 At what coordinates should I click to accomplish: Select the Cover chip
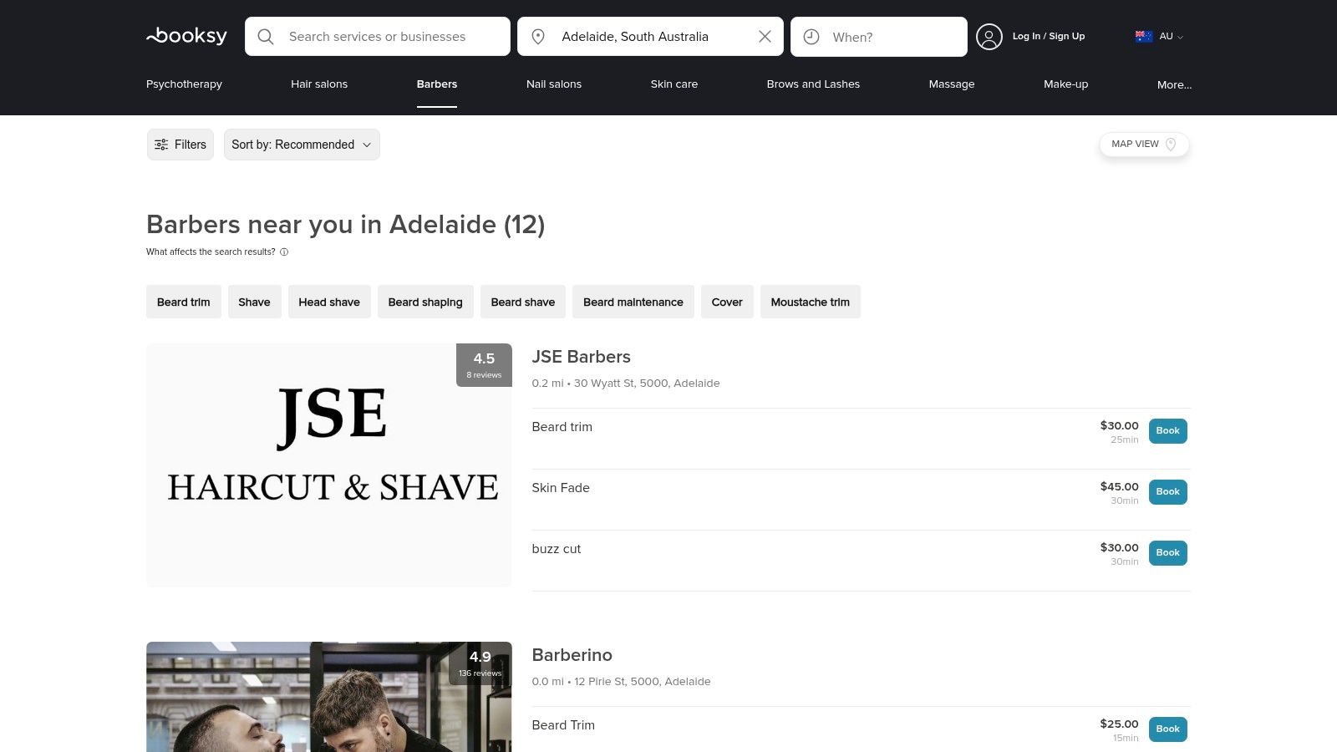tap(727, 302)
